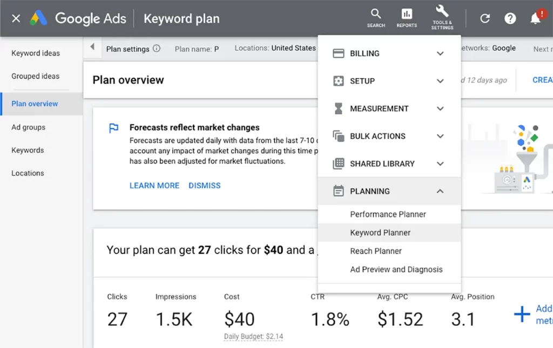Select Plan overview in sidebar

coord(42,104)
